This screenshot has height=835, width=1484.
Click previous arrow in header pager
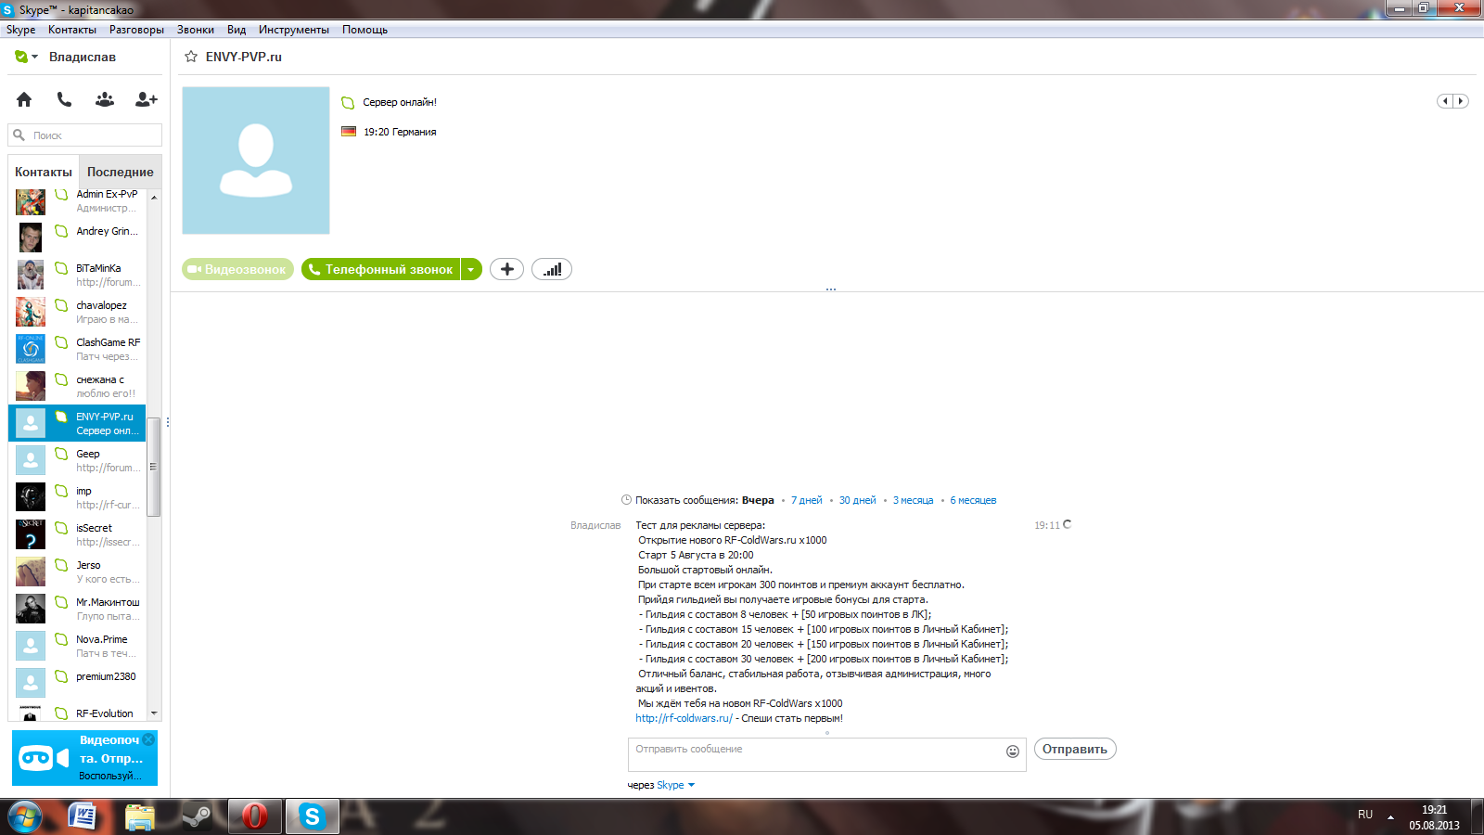[x=1445, y=101]
